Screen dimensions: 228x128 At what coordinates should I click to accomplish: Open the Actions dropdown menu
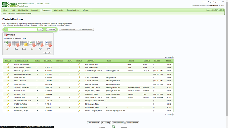(51, 30)
